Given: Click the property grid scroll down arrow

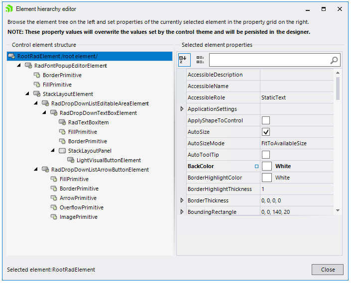Looking at the screenshot, I should click(x=338, y=210).
